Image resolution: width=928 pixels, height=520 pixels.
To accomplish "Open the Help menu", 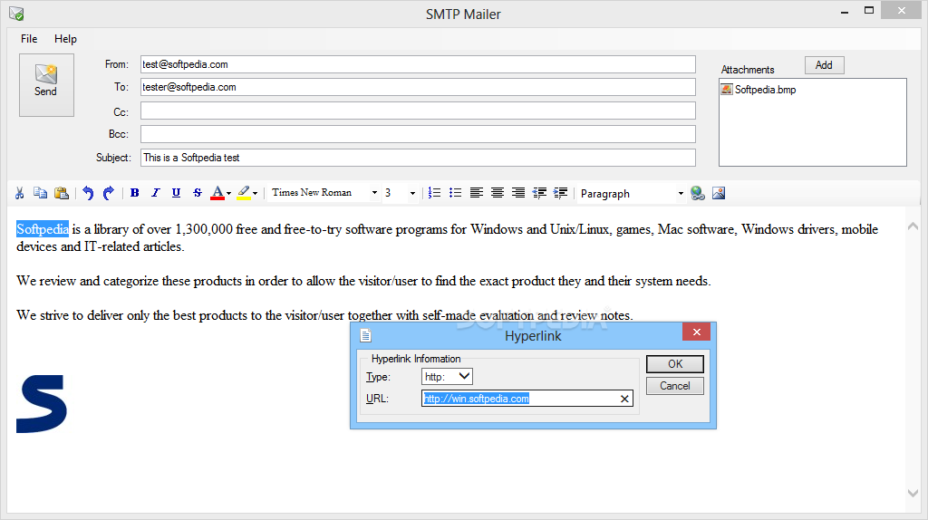I will [65, 39].
